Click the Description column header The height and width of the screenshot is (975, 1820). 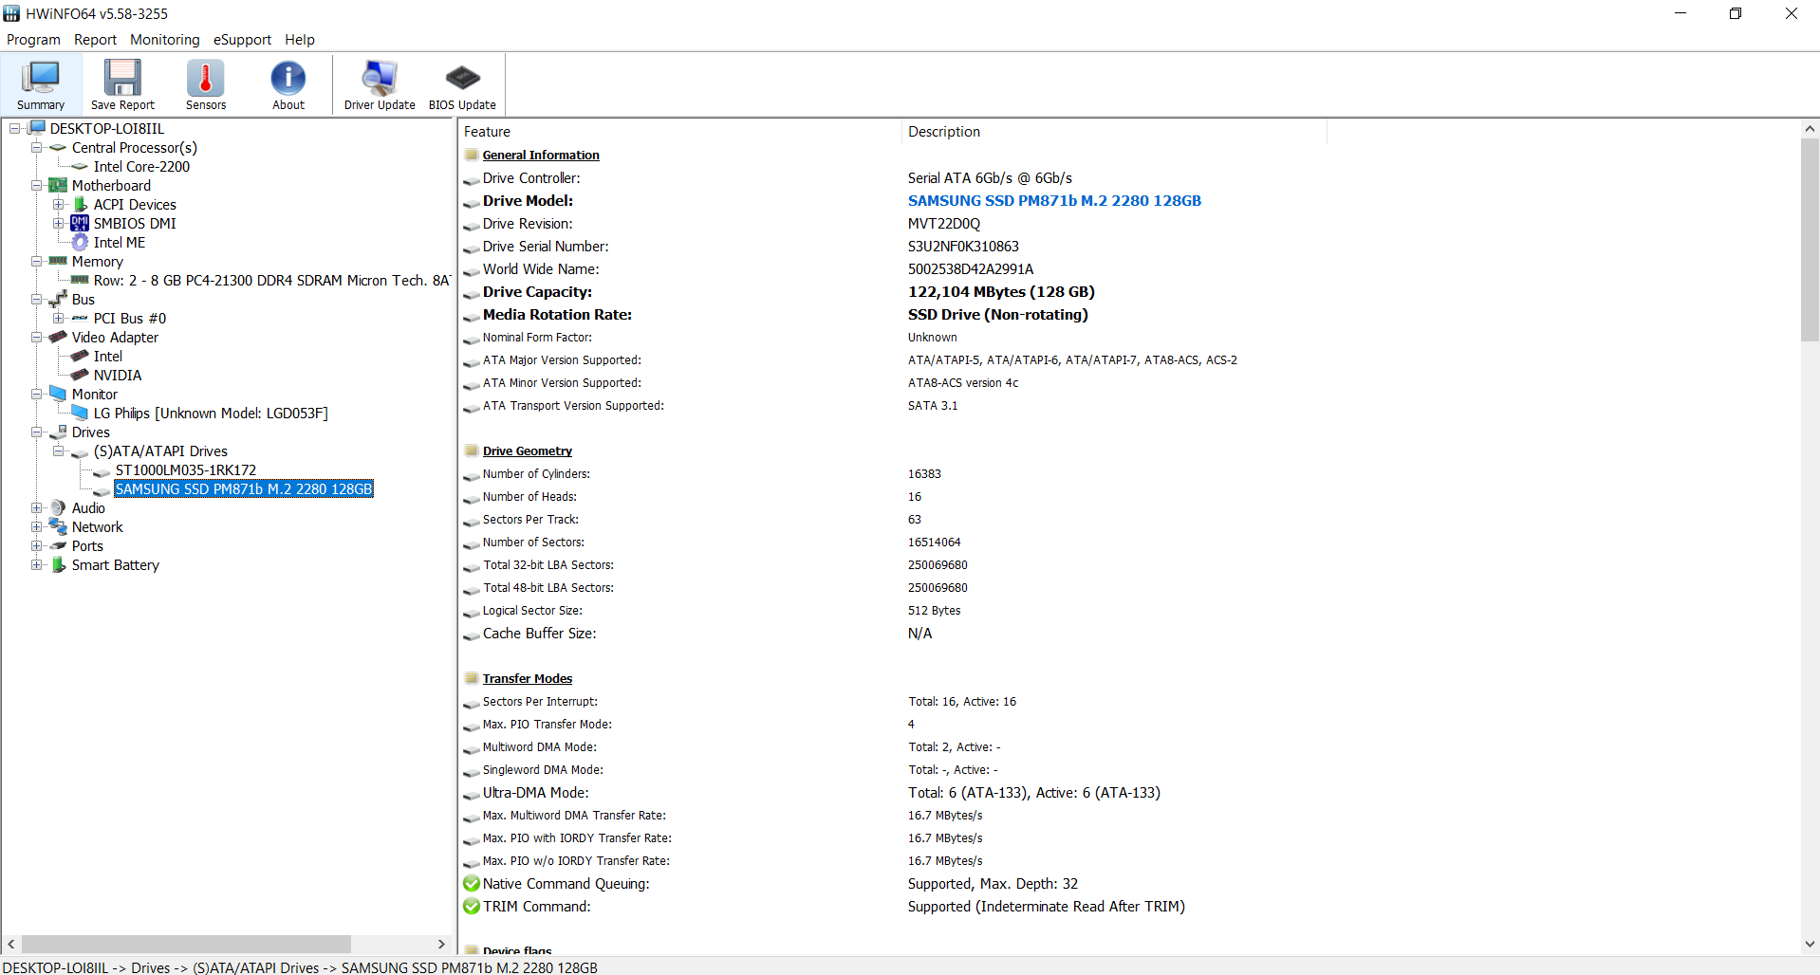[1114, 132]
